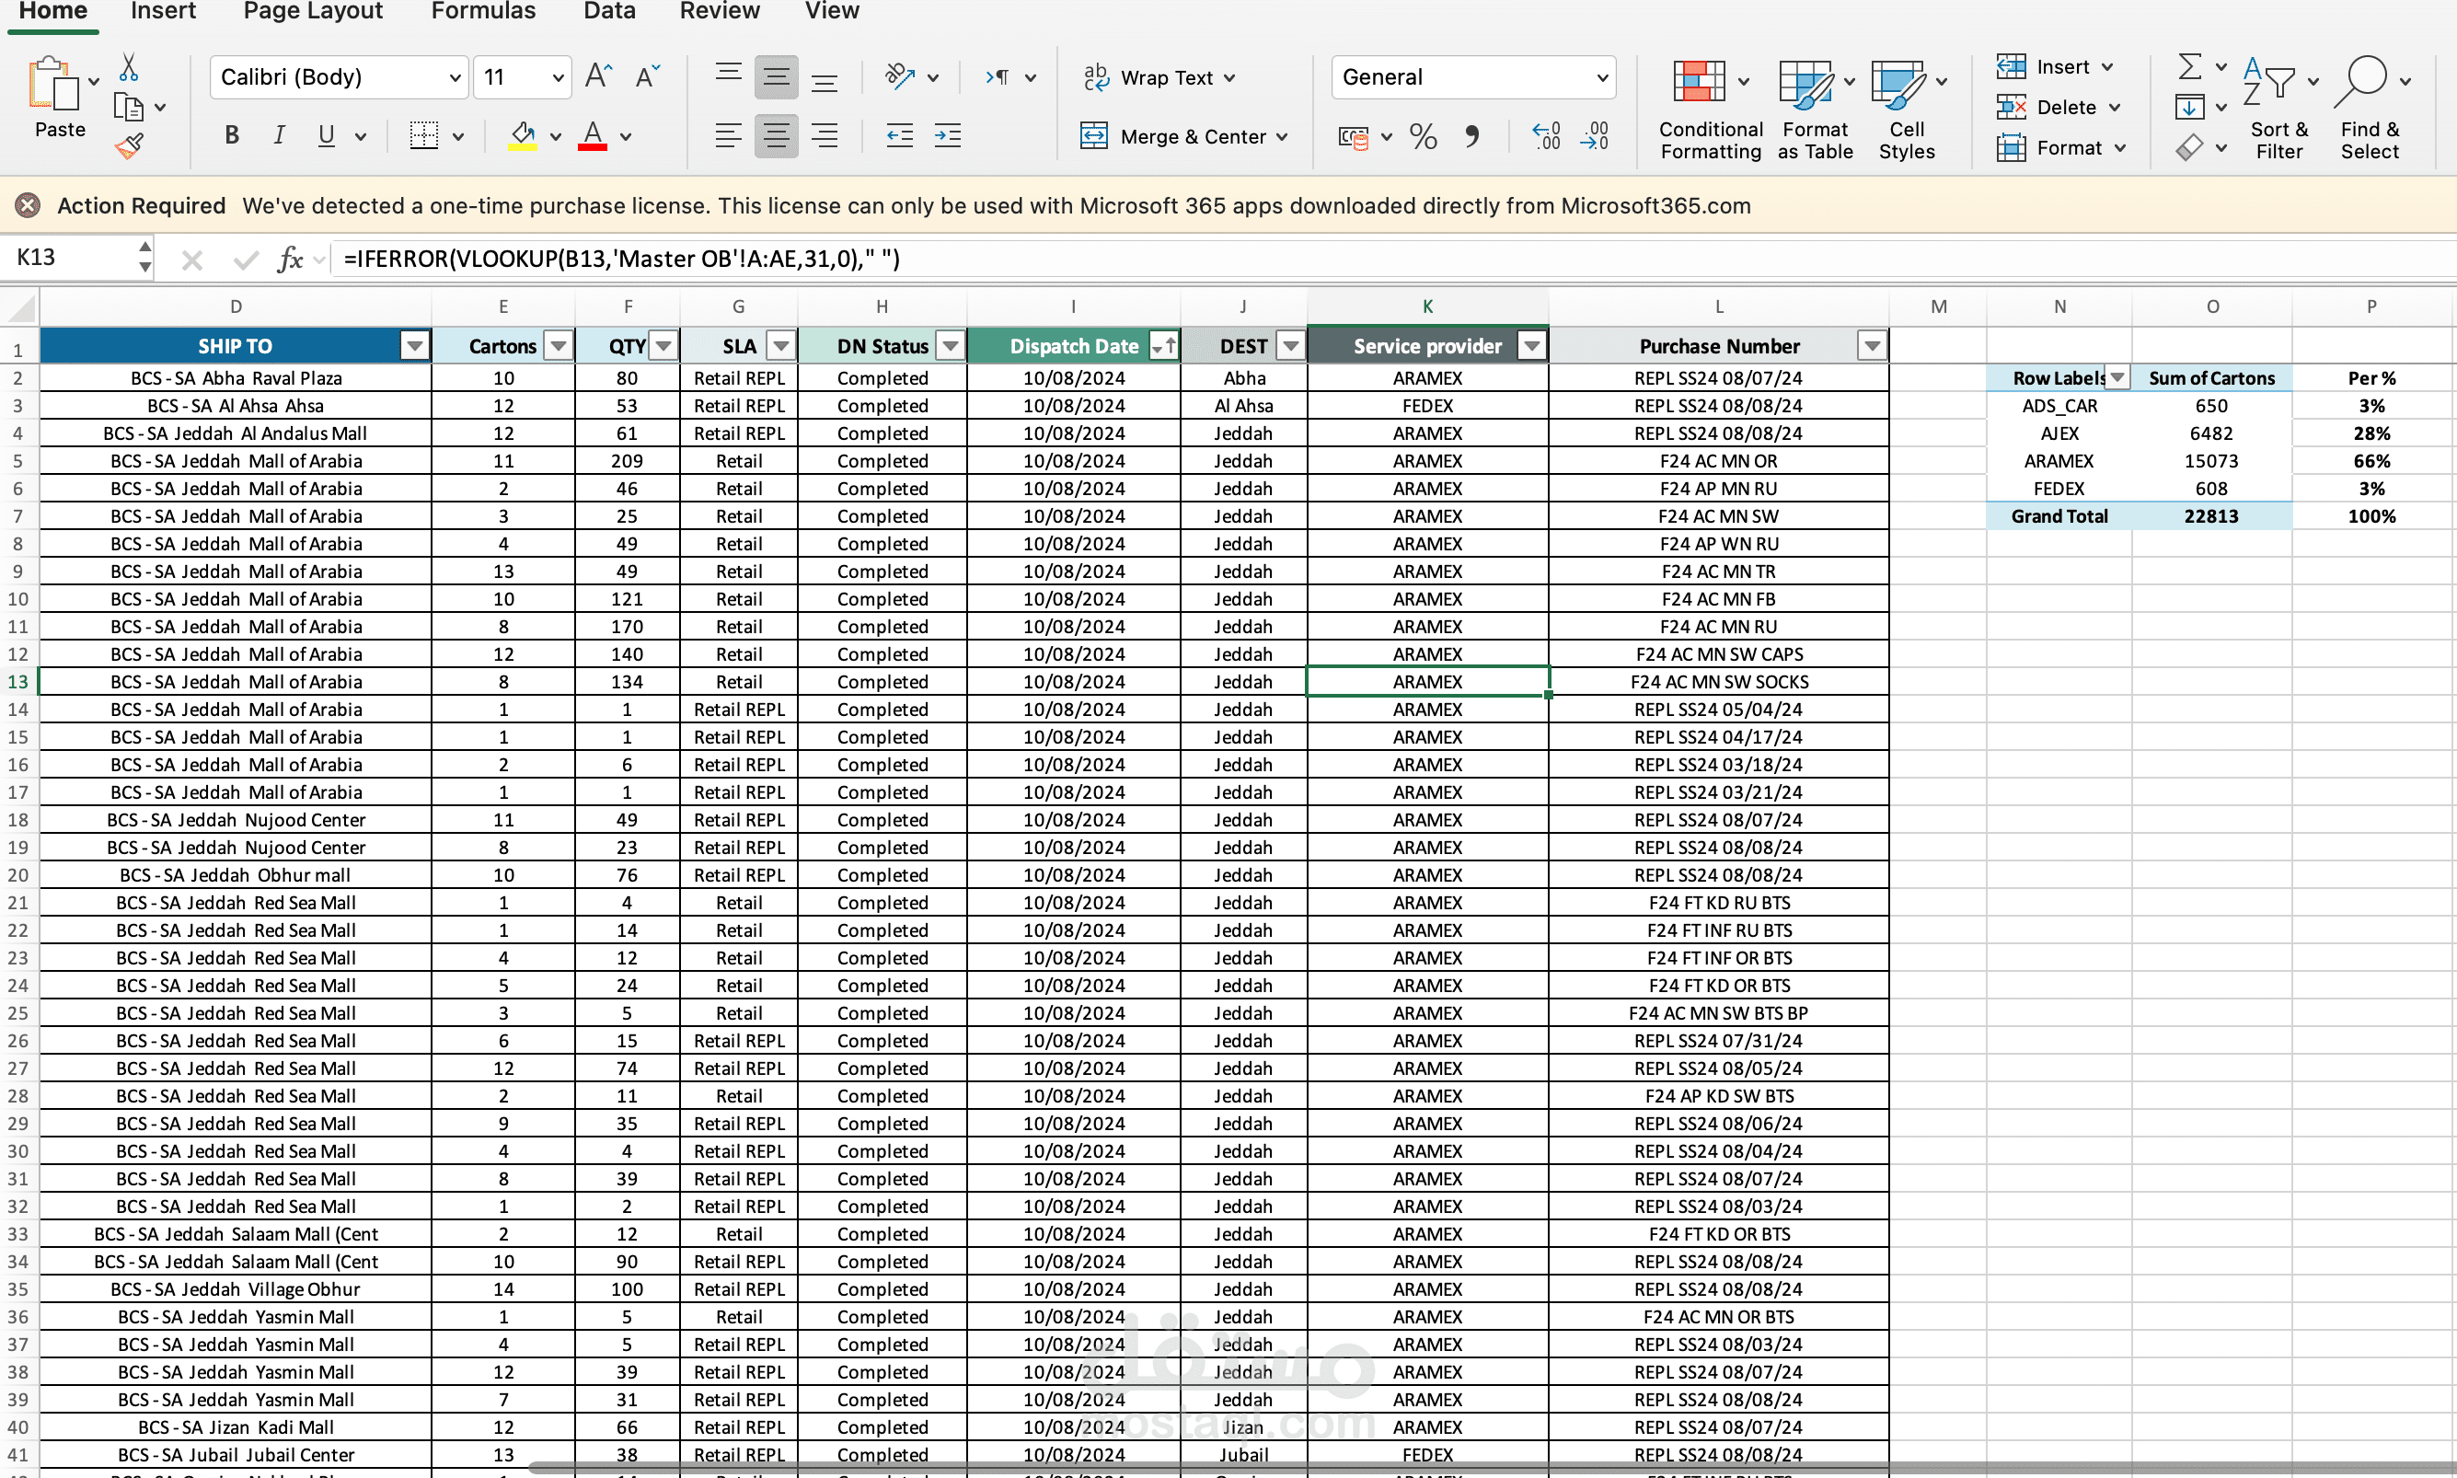Open SHIP TO column filter dropdown
Viewport: 2457px width, 1478px height.
[x=414, y=347]
